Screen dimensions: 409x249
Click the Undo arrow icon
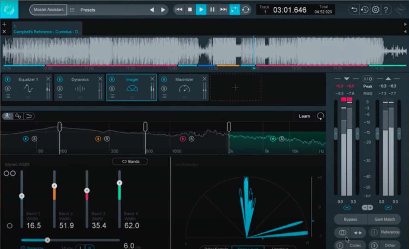click(354, 10)
